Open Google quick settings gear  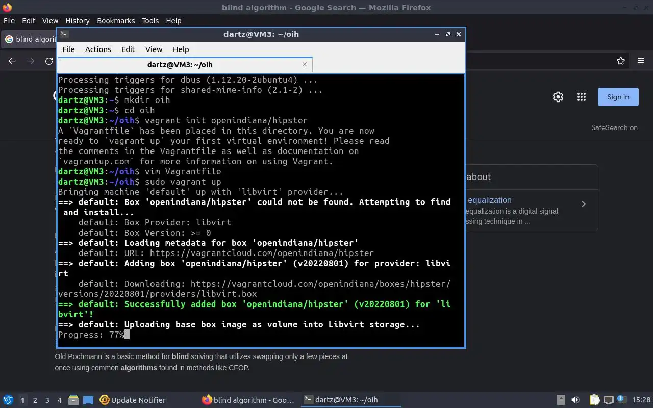[558, 97]
